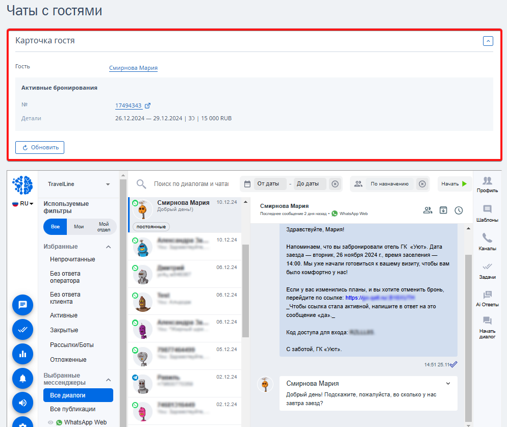This screenshot has width=507, height=427.
Task: Select the Все filter toggle
Action: point(55,227)
